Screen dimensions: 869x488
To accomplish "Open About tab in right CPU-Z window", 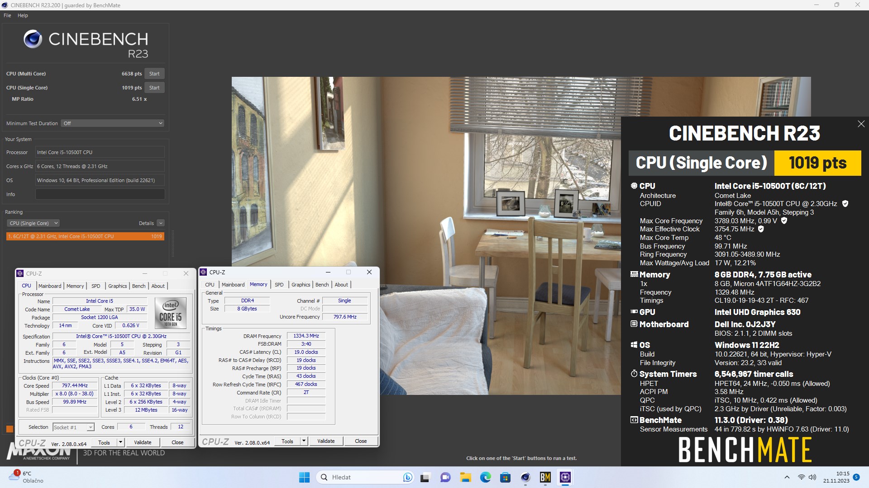I will point(341,285).
